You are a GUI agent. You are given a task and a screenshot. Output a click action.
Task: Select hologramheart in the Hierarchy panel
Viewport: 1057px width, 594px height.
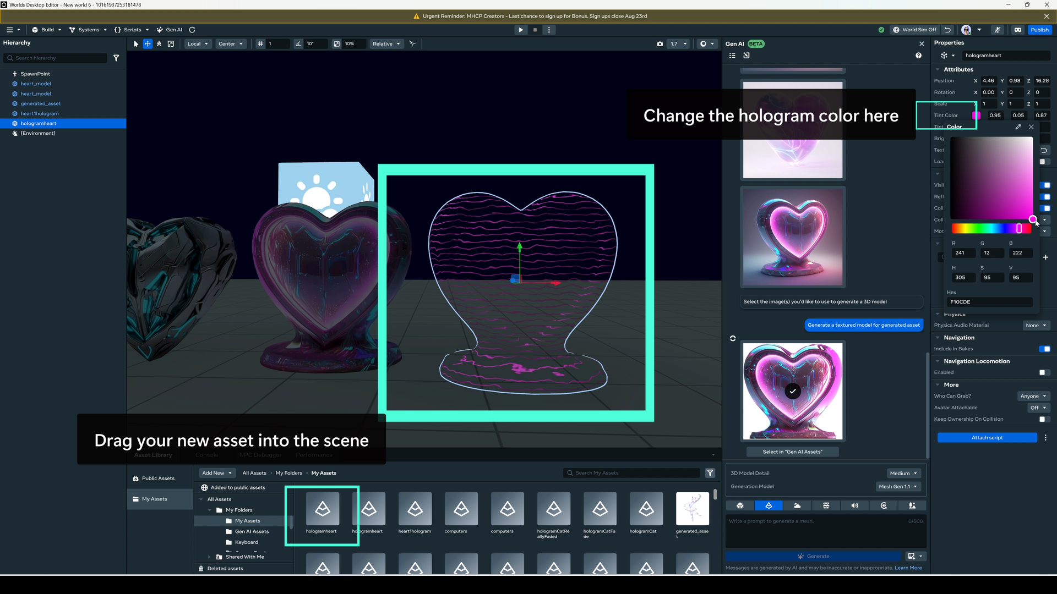[x=39, y=123]
